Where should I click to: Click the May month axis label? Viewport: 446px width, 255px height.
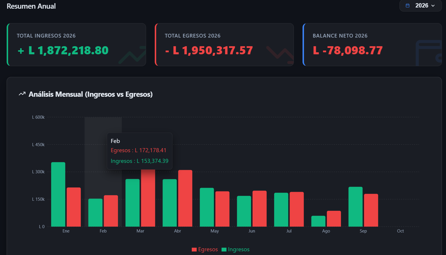coord(215,231)
